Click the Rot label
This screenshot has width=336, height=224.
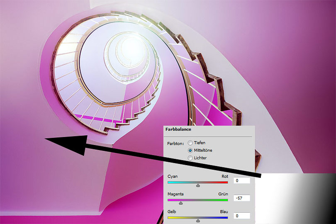[x=225, y=176]
